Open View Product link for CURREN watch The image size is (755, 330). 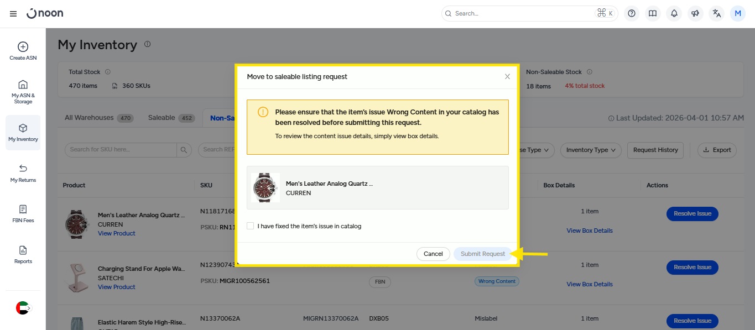click(116, 233)
